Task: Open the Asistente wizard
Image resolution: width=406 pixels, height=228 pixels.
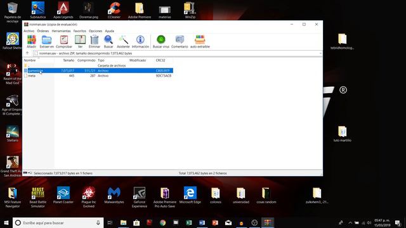Action: [x=123, y=41]
